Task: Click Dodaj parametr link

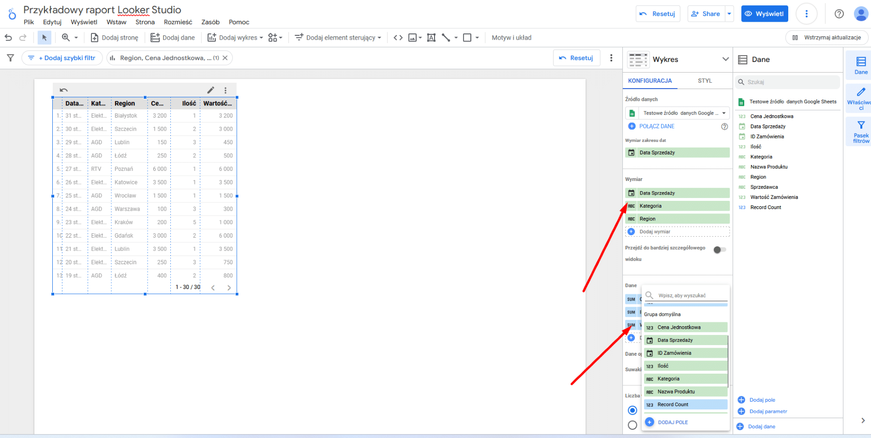Action: [x=763, y=411]
